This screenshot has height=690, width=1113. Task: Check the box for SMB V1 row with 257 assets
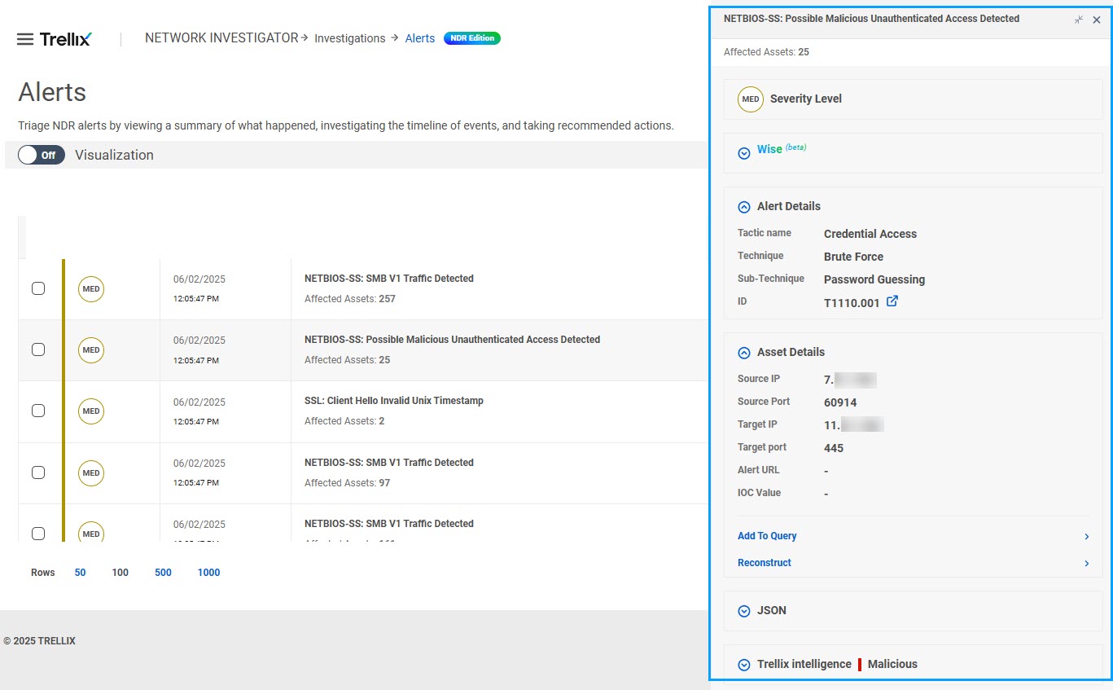click(x=38, y=288)
